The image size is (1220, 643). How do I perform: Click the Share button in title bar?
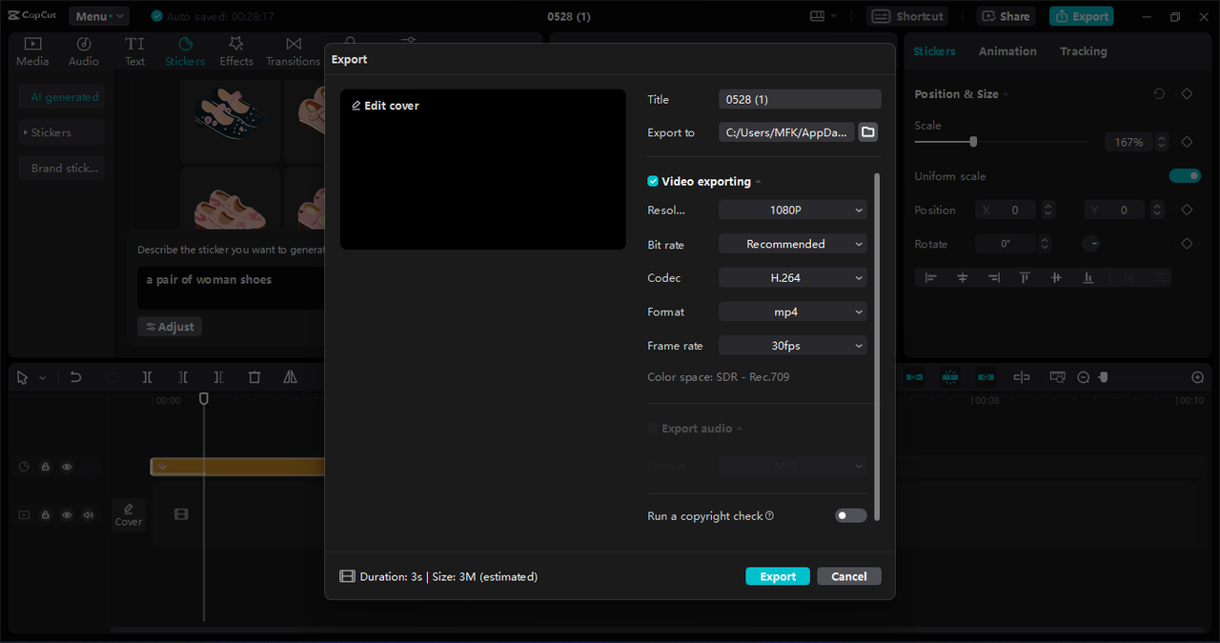click(1006, 16)
